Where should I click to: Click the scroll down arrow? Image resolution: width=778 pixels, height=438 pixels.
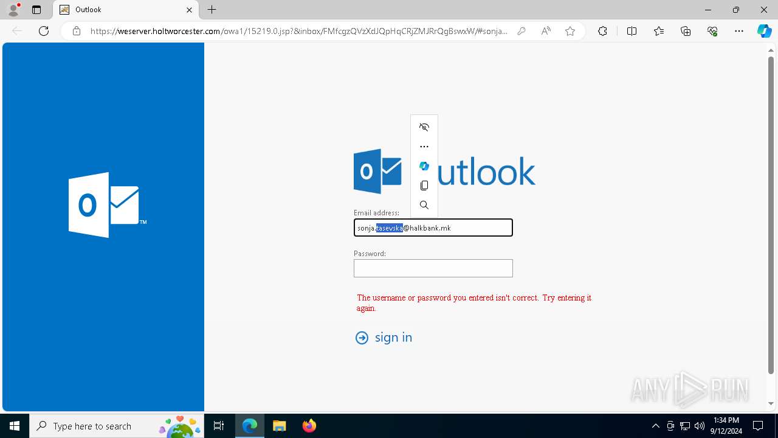point(771,403)
